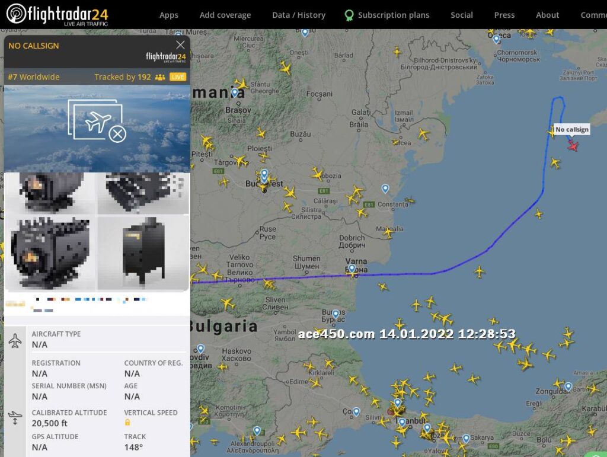607x457 pixels.
Task: Open the Apps menu
Action: click(x=169, y=15)
